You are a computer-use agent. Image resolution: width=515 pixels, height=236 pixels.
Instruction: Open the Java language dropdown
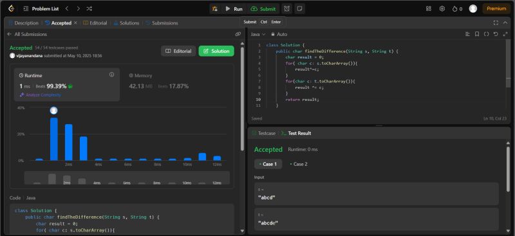click(x=258, y=34)
